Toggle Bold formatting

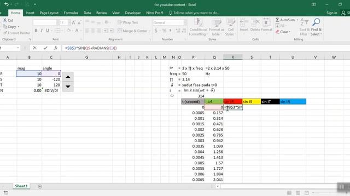36,30
